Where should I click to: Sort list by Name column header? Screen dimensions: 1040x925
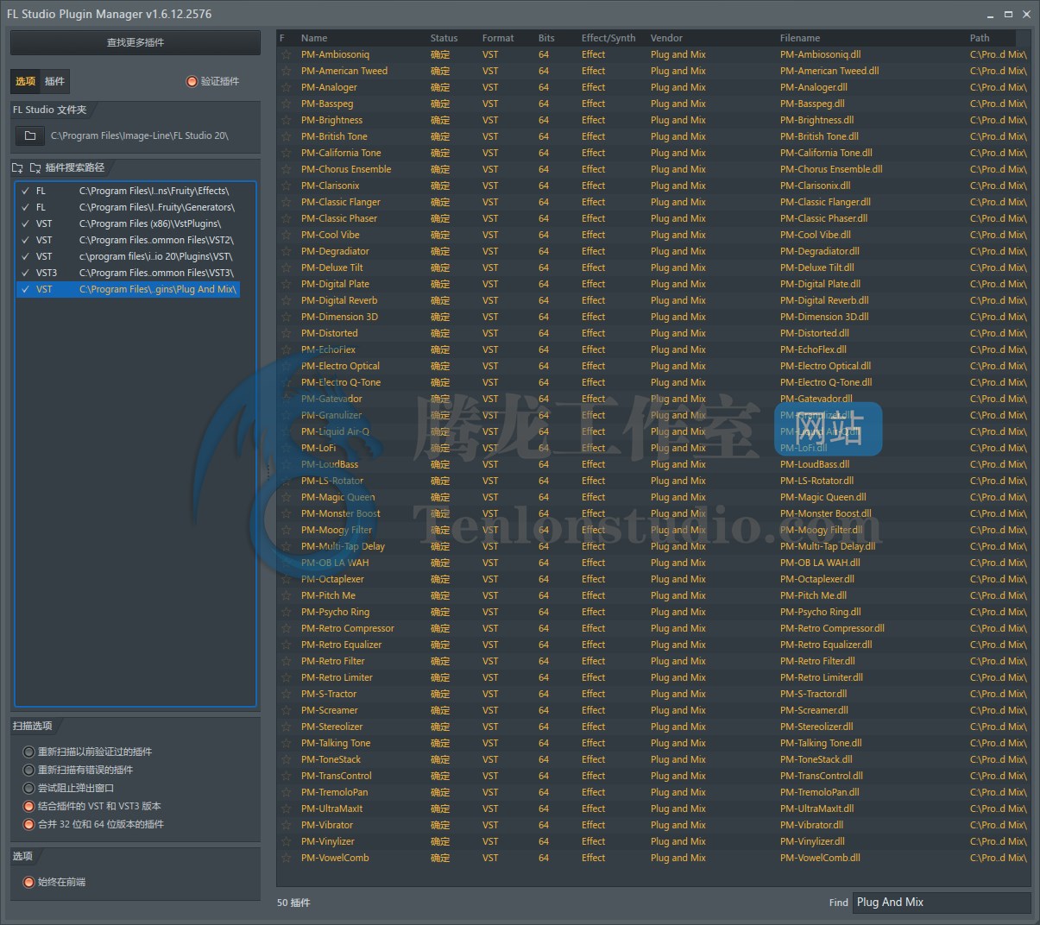pyautogui.click(x=314, y=38)
